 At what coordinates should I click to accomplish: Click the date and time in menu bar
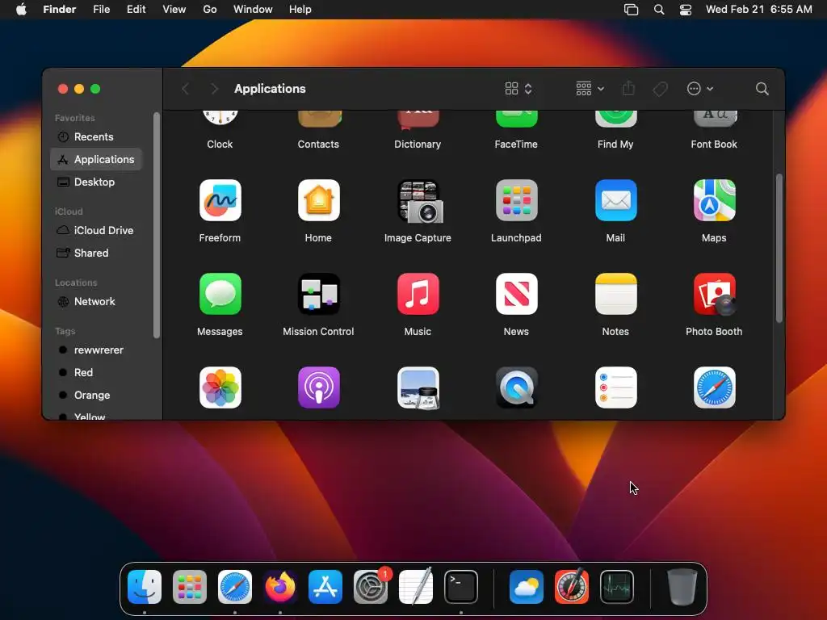point(759,10)
